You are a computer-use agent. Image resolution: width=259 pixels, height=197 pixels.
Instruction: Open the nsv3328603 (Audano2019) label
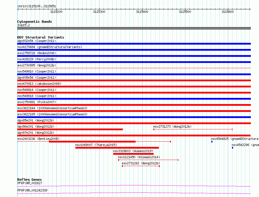point(133,151)
